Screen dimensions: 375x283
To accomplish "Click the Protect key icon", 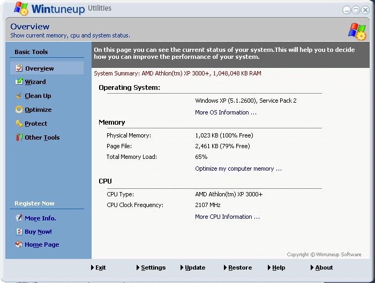I will (19, 124).
